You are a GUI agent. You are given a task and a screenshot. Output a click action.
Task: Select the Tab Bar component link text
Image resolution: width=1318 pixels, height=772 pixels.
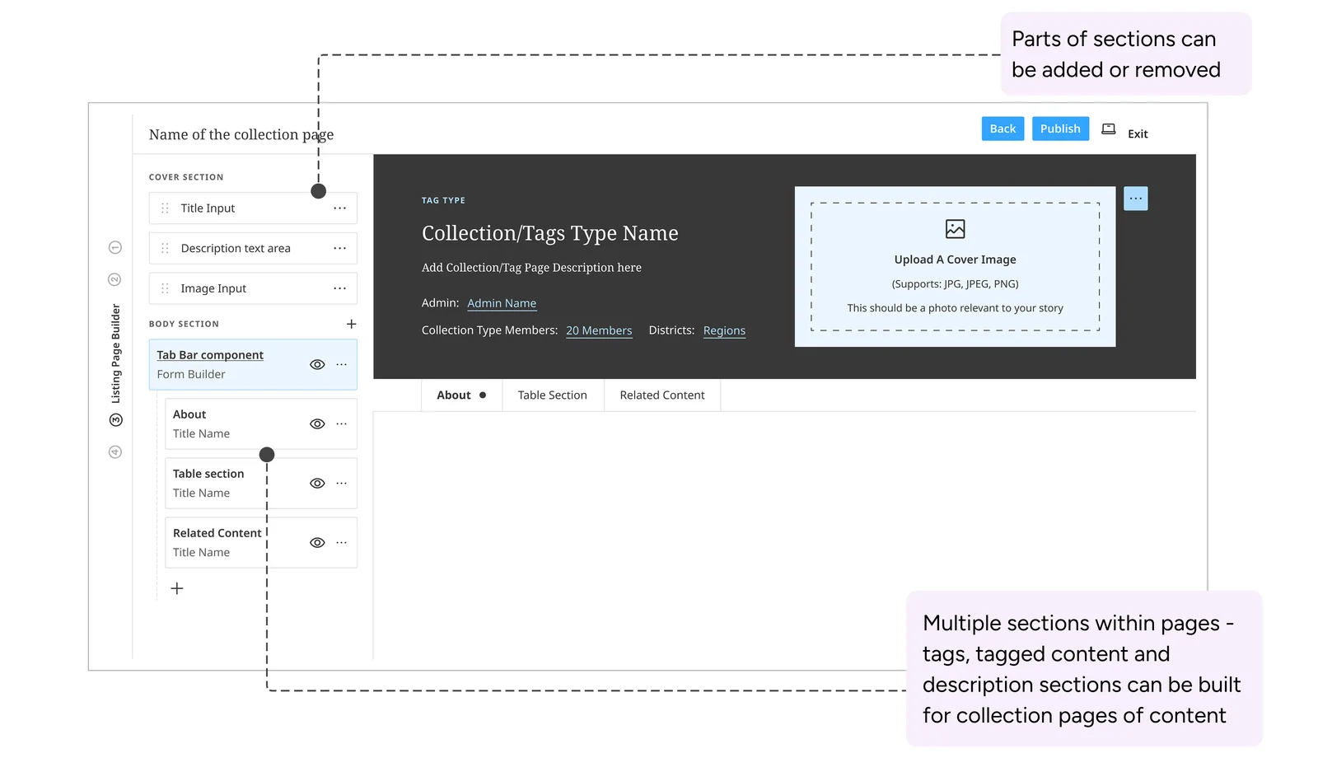(210, 355)
